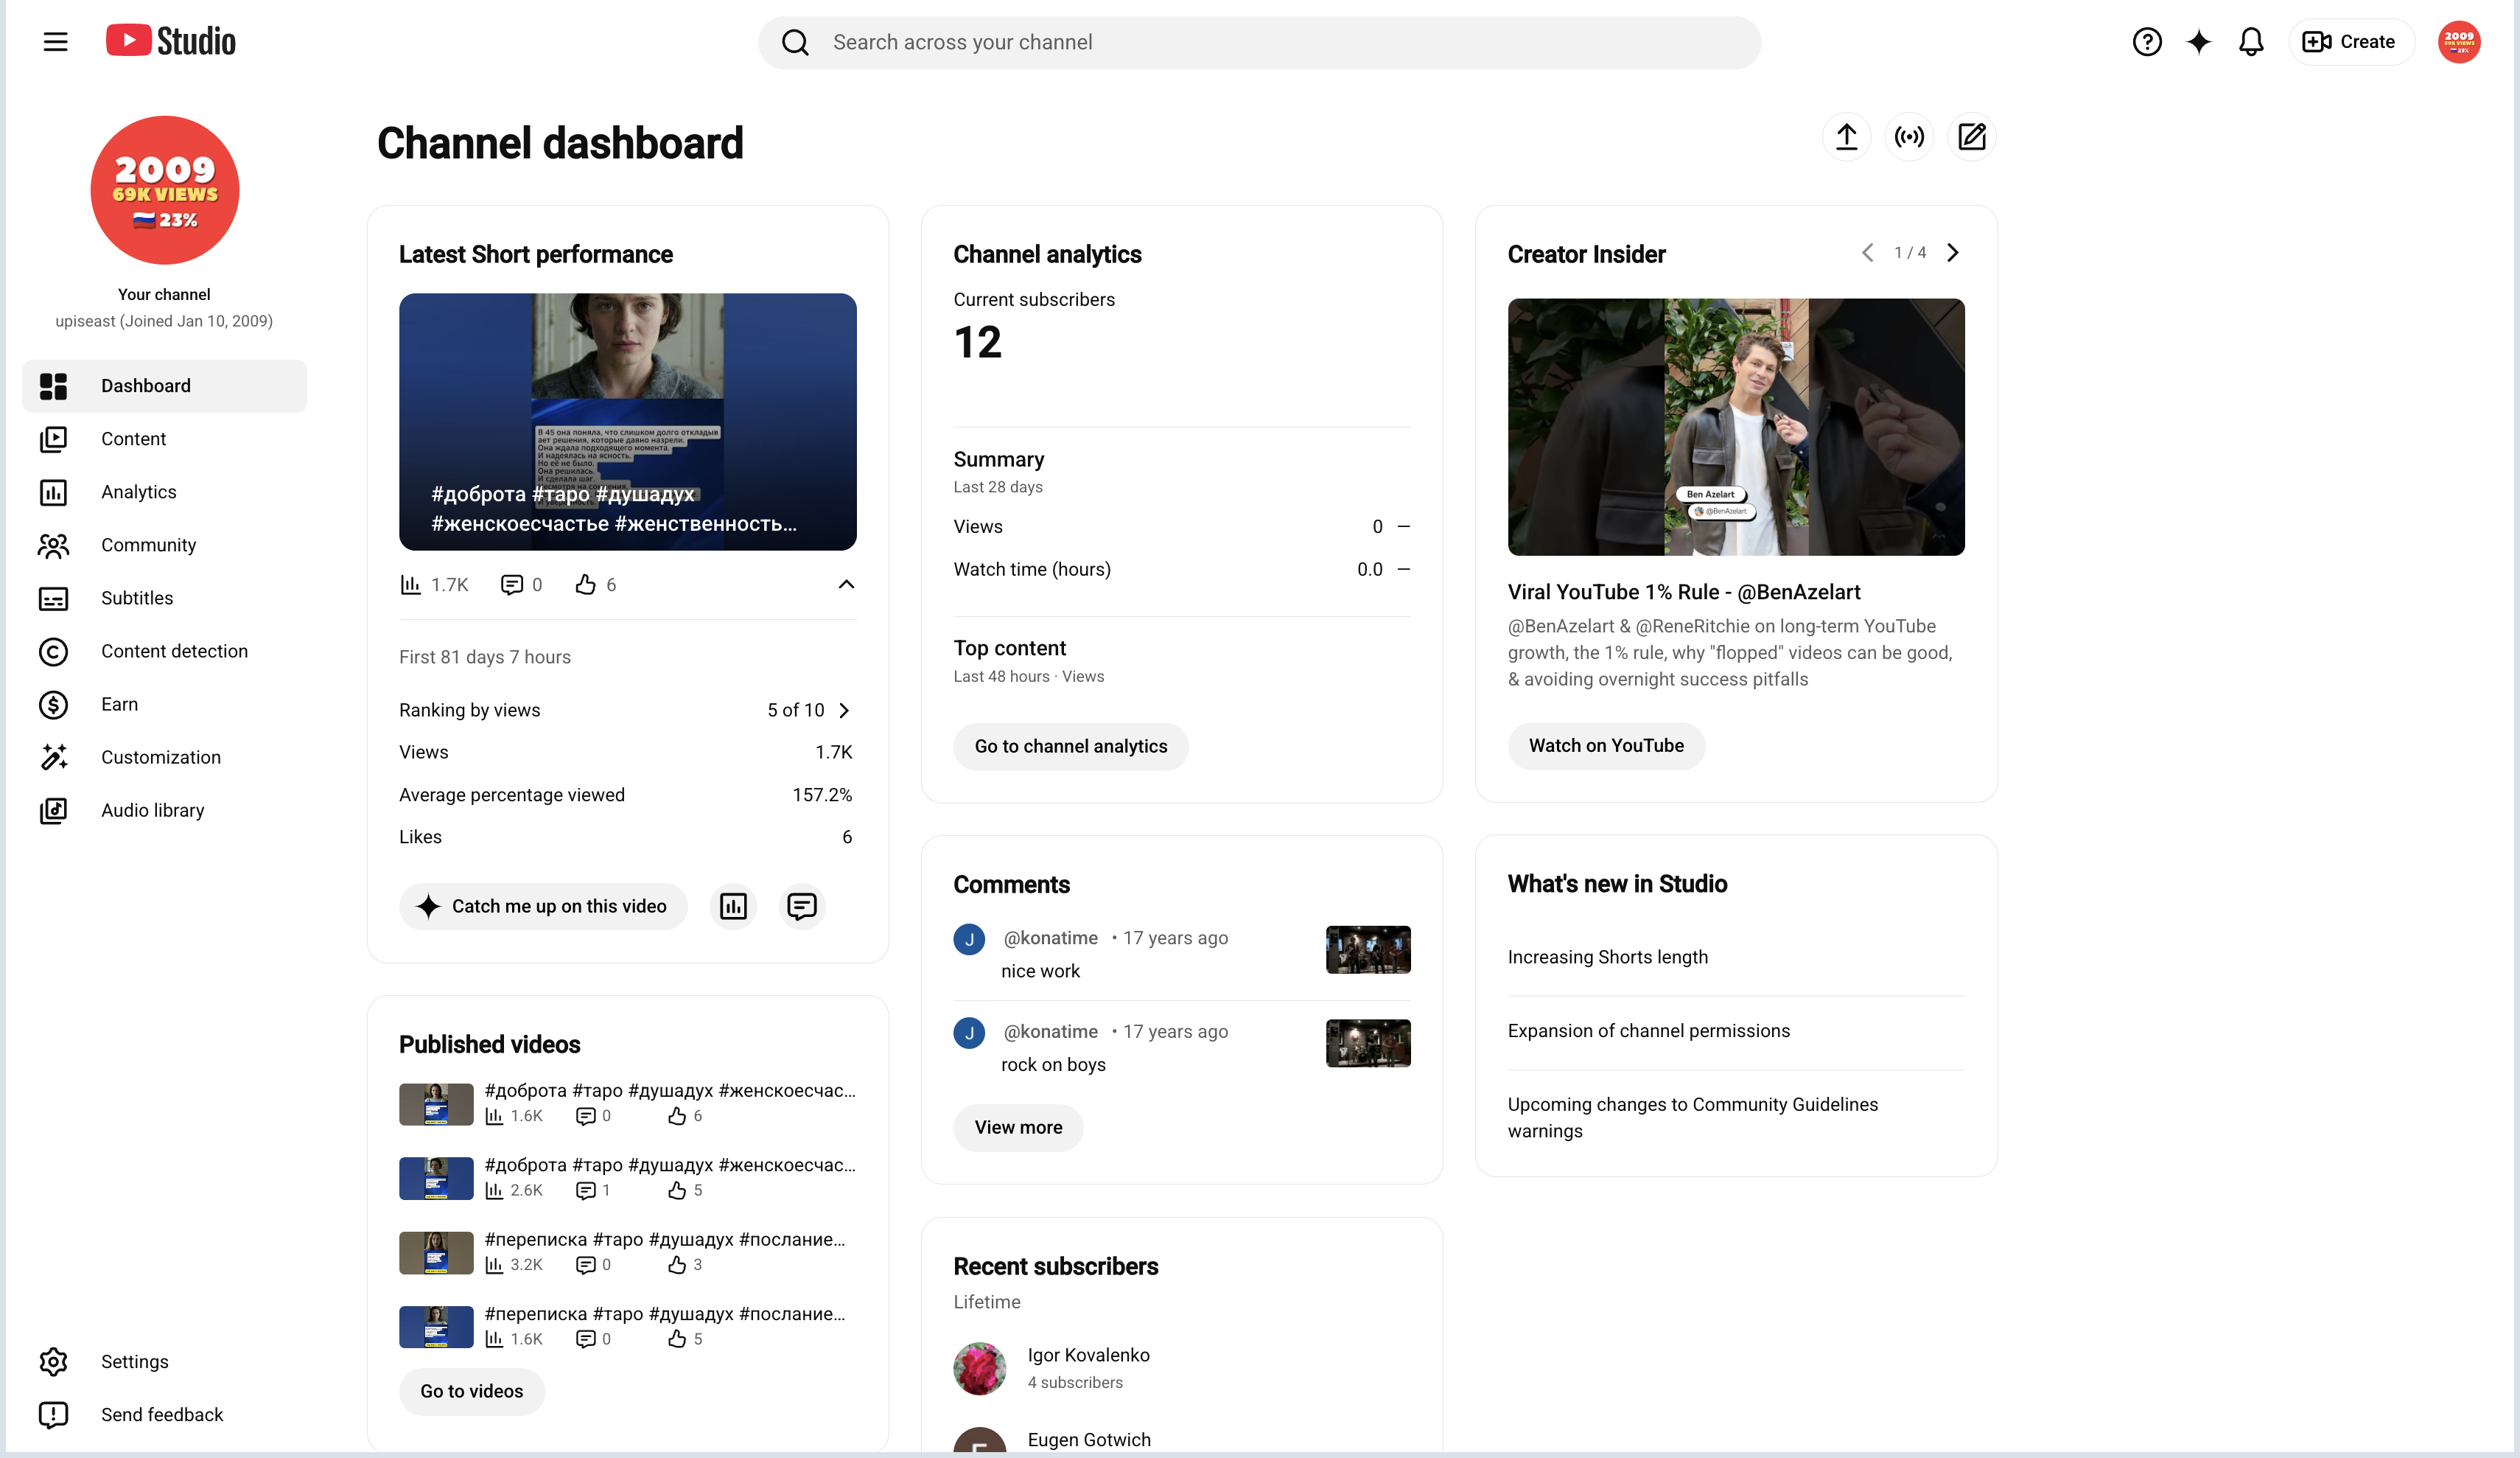
Task: Click comments icon showing 0 under latest Short
Action: [x=511, y=585]
